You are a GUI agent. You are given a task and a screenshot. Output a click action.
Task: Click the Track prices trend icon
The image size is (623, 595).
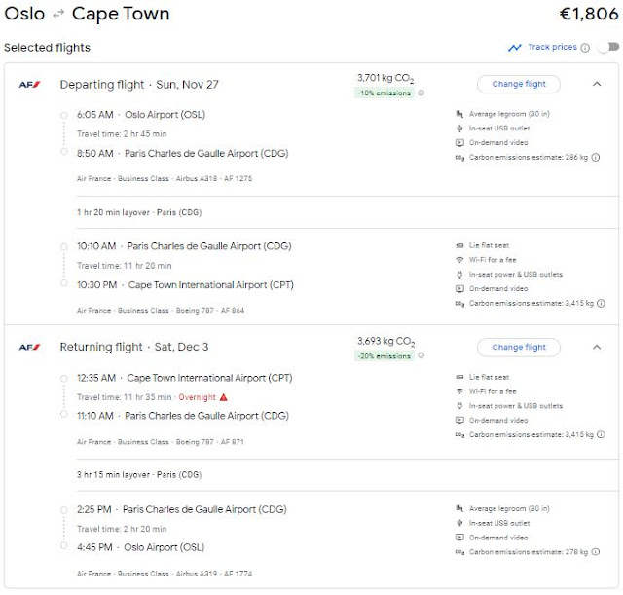click(x=514, y=48)
